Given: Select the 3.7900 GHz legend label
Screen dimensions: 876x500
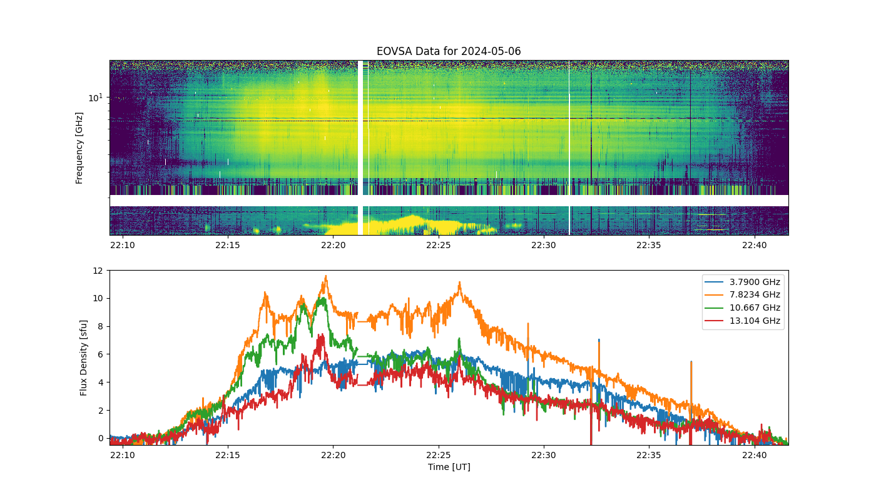Looking at the screenshot, I should [755, 282].
